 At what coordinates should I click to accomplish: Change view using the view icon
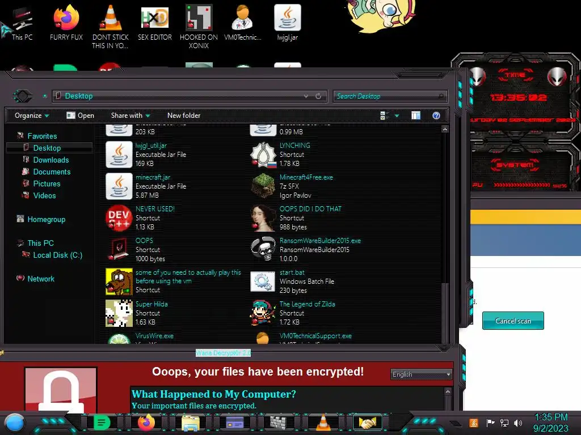tap(385, 116)
